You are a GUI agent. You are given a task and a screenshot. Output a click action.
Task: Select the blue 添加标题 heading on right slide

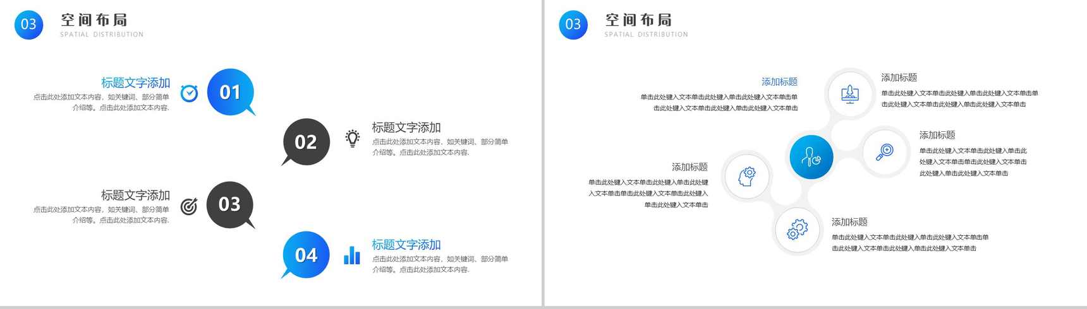click(x=779, y=82)
